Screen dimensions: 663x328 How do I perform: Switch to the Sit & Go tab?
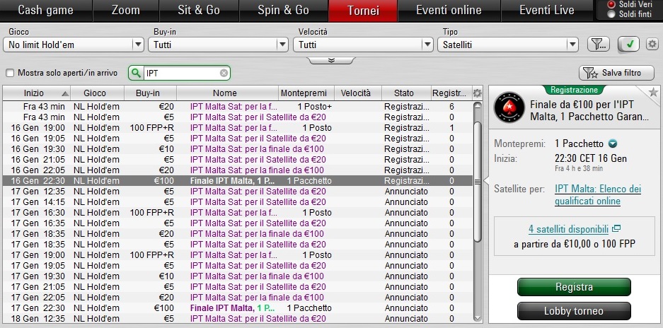pos(199,10)
